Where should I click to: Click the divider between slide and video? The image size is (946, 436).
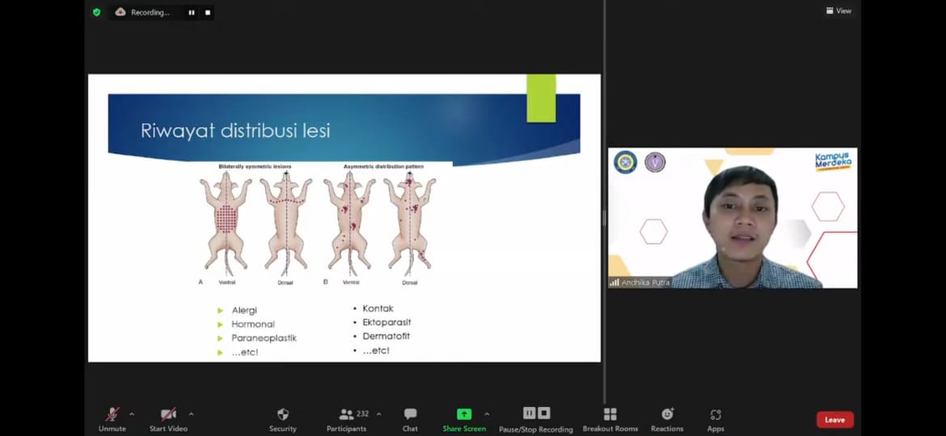[x=604, y=218]
